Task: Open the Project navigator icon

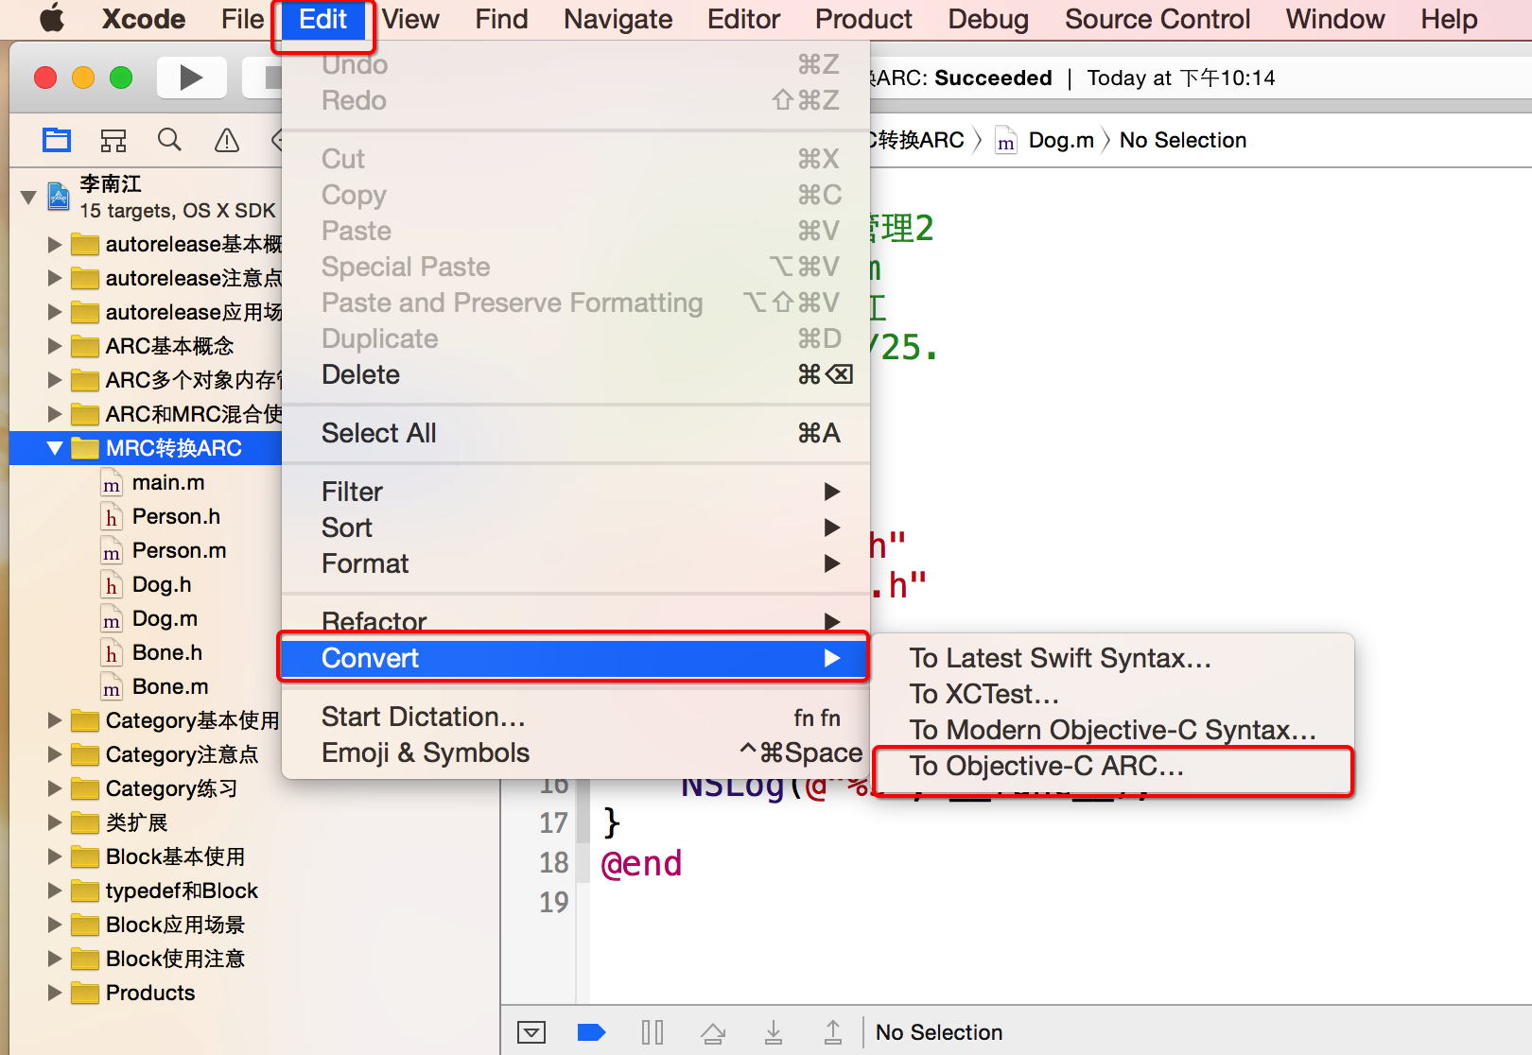Action: pyautogui.click(x=57, y=141)
